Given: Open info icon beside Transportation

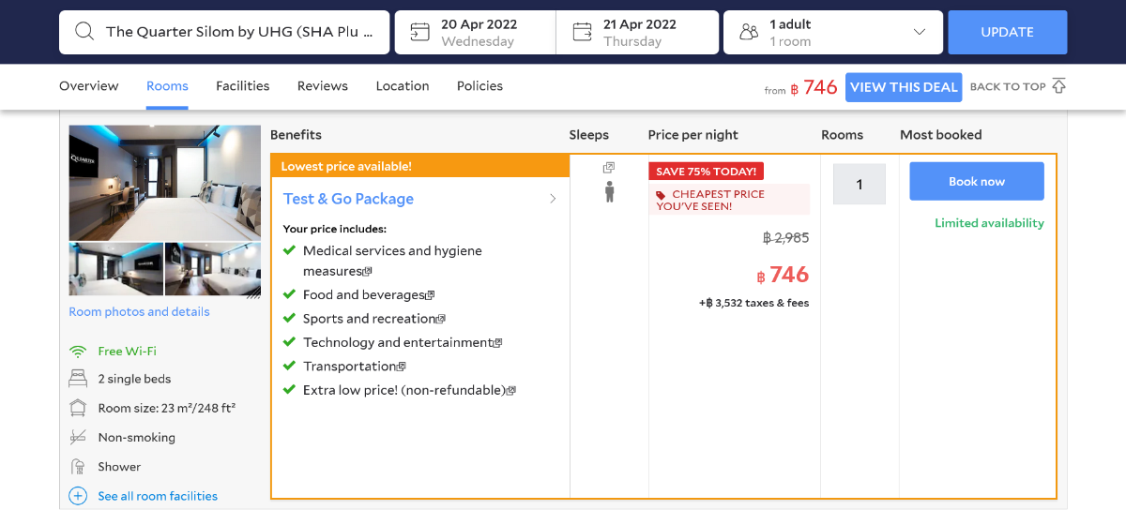Looking at the screenshot, I should pyautogui.click(x=402, y=367).
